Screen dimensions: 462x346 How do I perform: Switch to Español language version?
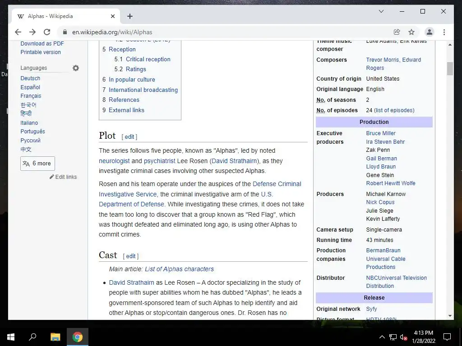coord(30,87)
